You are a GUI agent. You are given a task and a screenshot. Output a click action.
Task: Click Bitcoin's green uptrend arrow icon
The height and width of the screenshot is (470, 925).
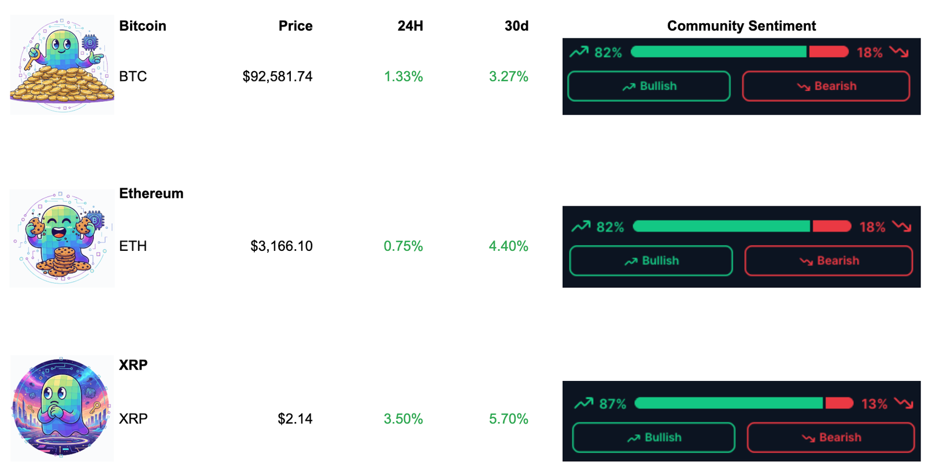click(x=579, y=52)
